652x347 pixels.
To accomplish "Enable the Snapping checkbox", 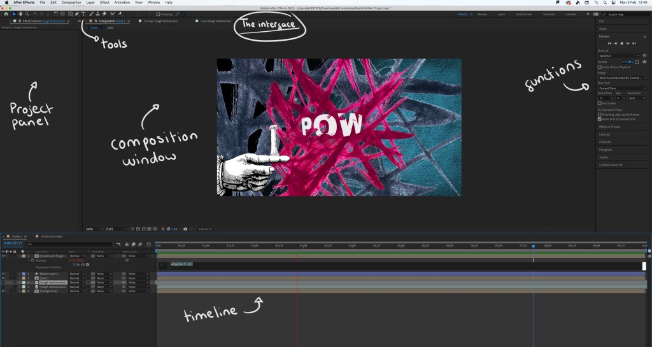I will pyautogui.click(x=159, y=13).
